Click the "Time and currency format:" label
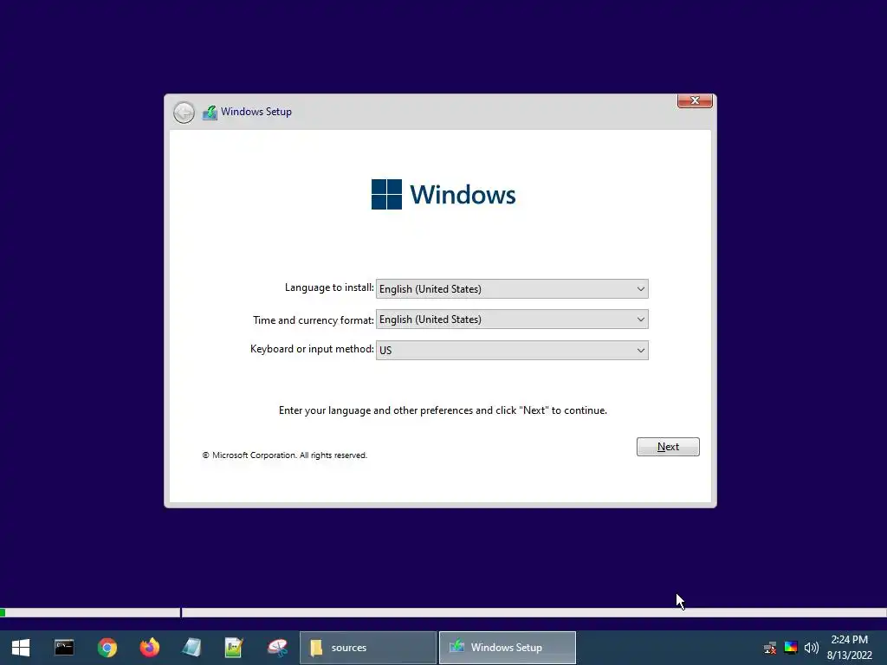 pyautogui.click(x=314, y=320)
